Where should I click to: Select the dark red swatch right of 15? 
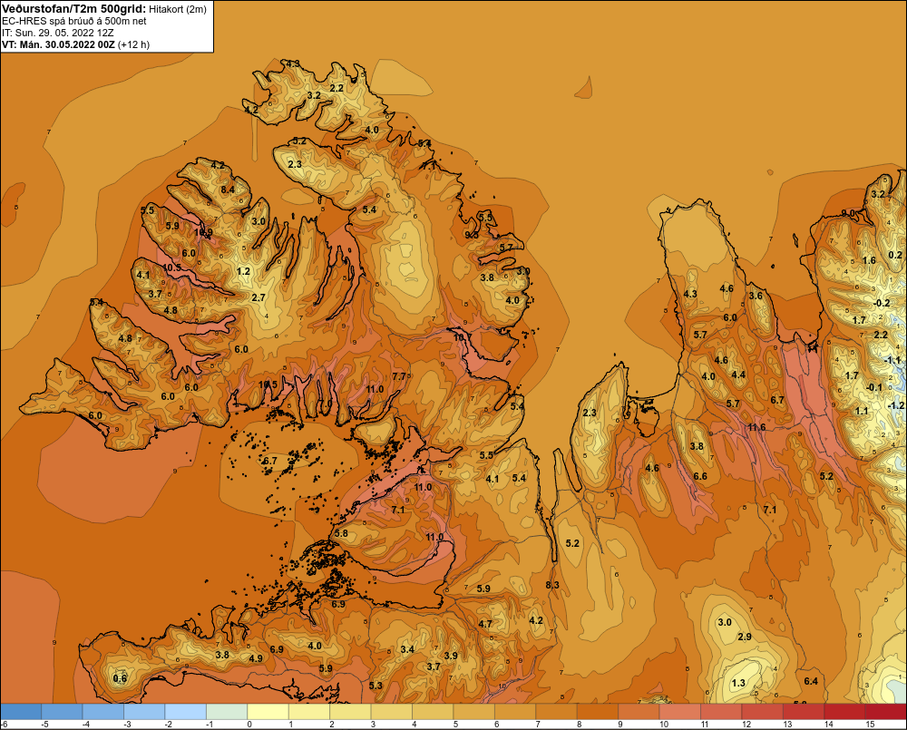(885, 711)
